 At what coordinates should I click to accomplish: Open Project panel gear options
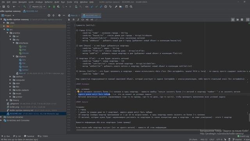point(59,15)
